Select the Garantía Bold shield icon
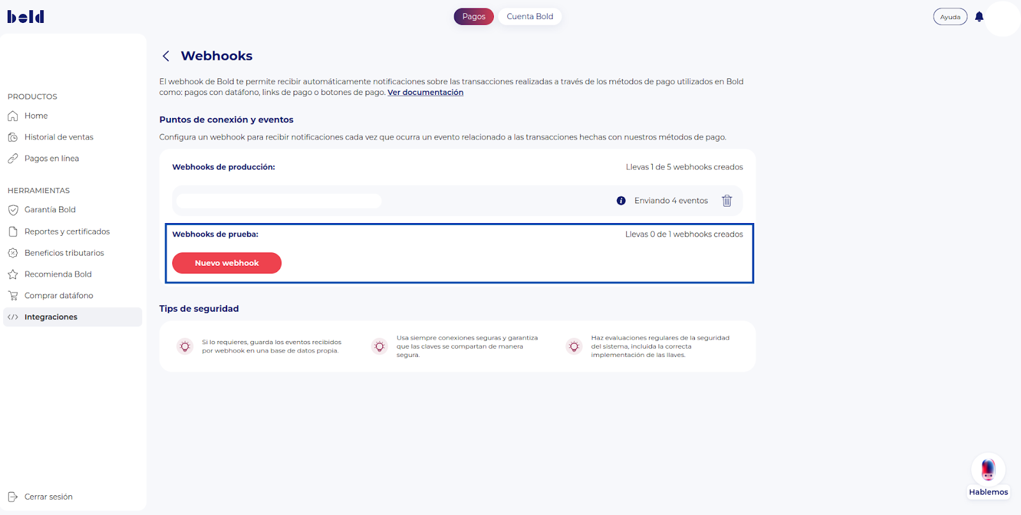This screenshot has width=1021, height=515. point(13,209)
